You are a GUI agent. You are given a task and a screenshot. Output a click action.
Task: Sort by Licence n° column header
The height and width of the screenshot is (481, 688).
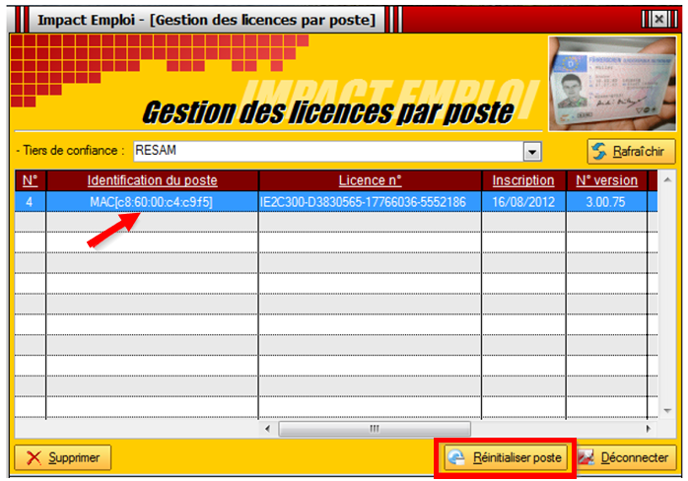370,180
